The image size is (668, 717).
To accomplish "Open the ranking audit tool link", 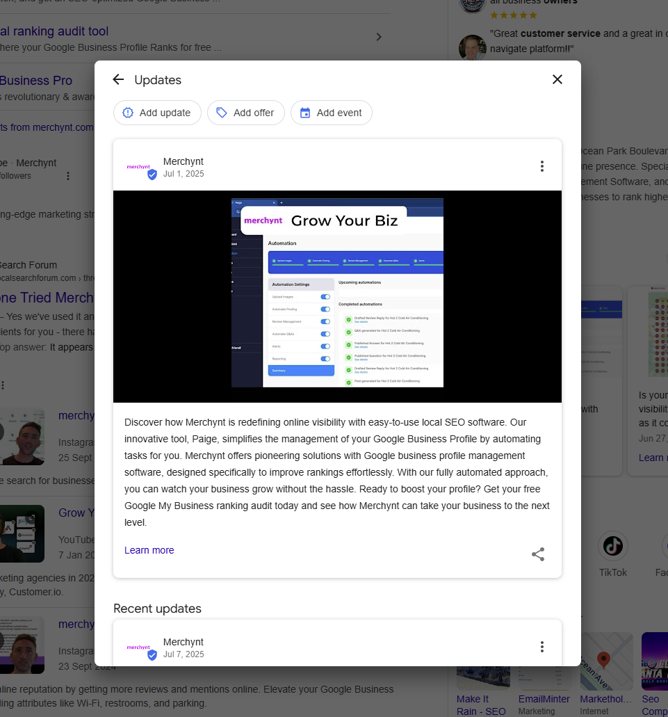I will tap(54, 31).
